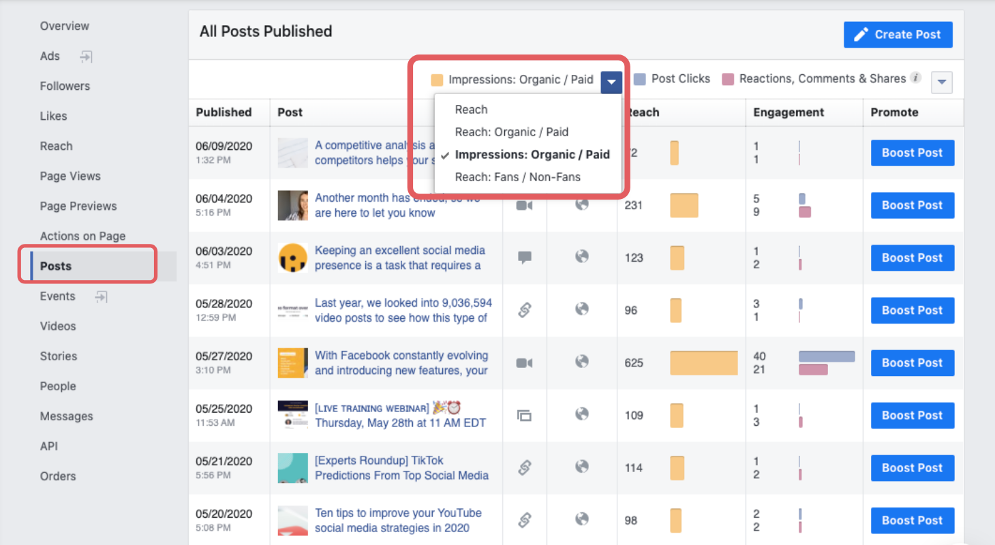Open Messages in the sidebar

pyautogui.click(x=66, y=416)
